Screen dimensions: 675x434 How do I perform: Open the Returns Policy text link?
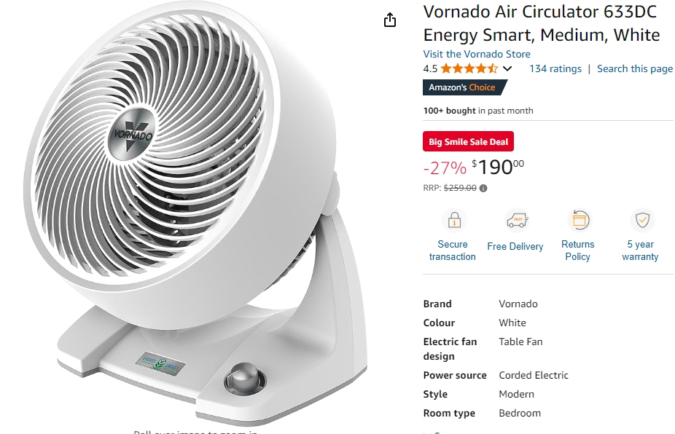(x=577, y=250)
